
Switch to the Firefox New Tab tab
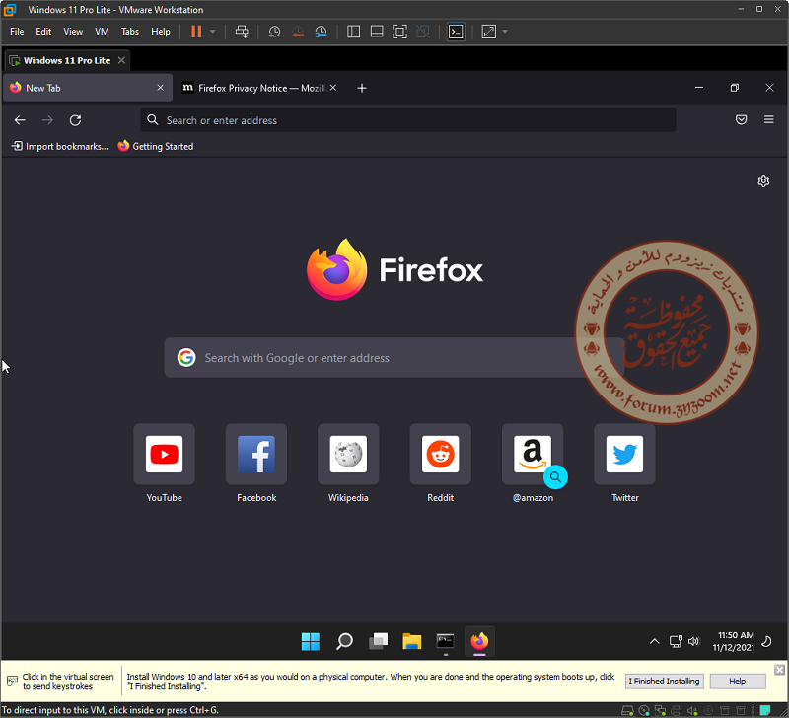pos(88,88)
